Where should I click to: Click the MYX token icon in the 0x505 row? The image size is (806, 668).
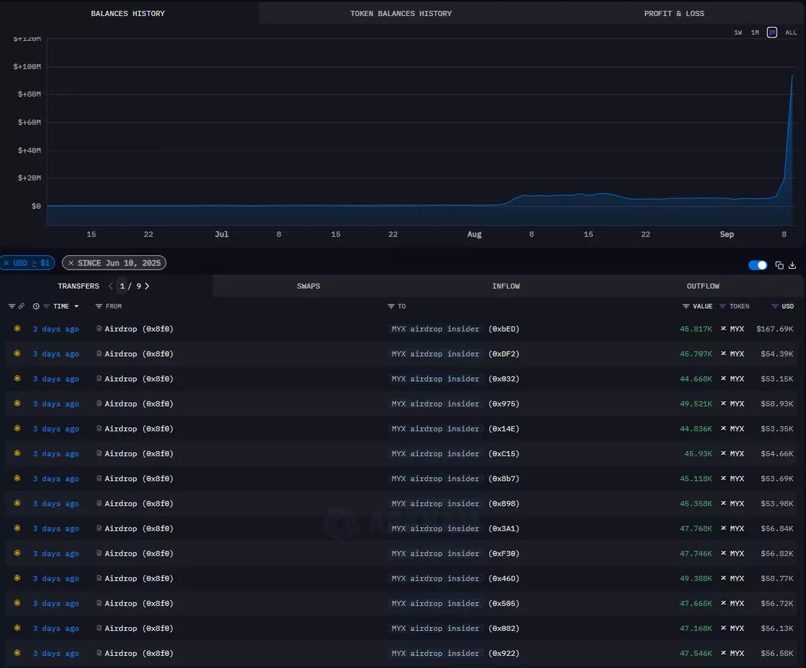tap(723, 603)
